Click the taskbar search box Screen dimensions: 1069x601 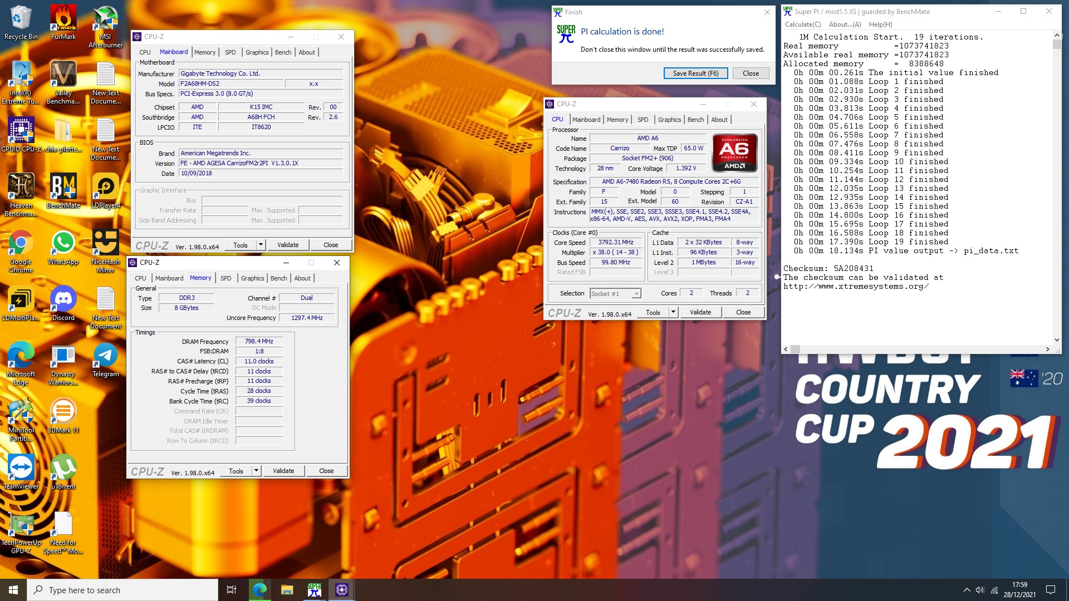(x=122, y=590)
